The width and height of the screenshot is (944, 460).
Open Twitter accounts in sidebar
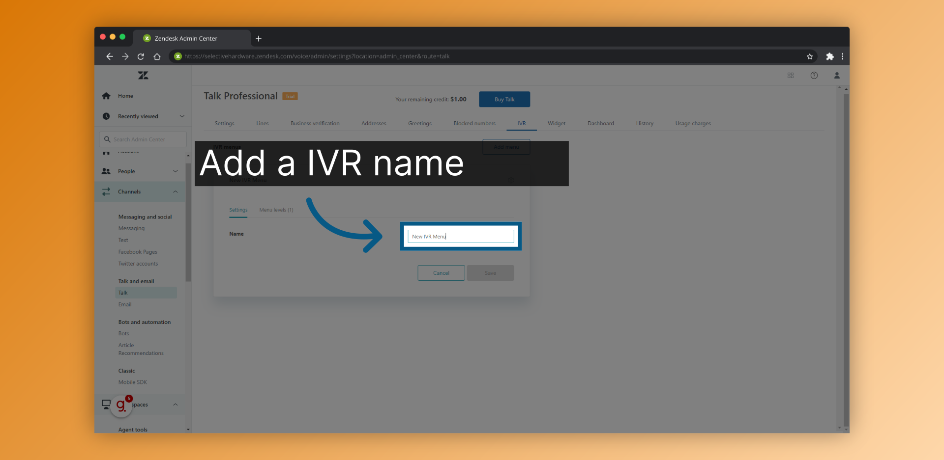tap(138, 264)
